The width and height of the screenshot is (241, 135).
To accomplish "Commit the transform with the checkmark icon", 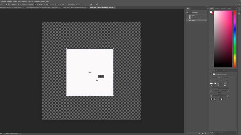I will tap(101, 4).
